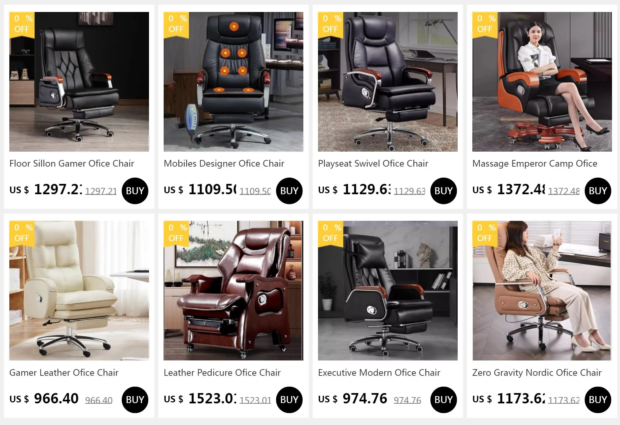Click BUY for Gamer Leather Ofice Chair
620x425 pixels.
pos(135,400)
